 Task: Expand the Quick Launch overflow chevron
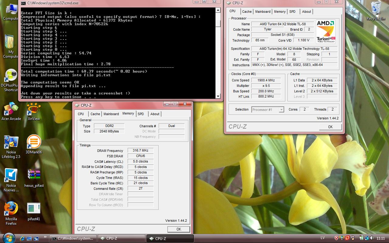click(x=45, y=237)
